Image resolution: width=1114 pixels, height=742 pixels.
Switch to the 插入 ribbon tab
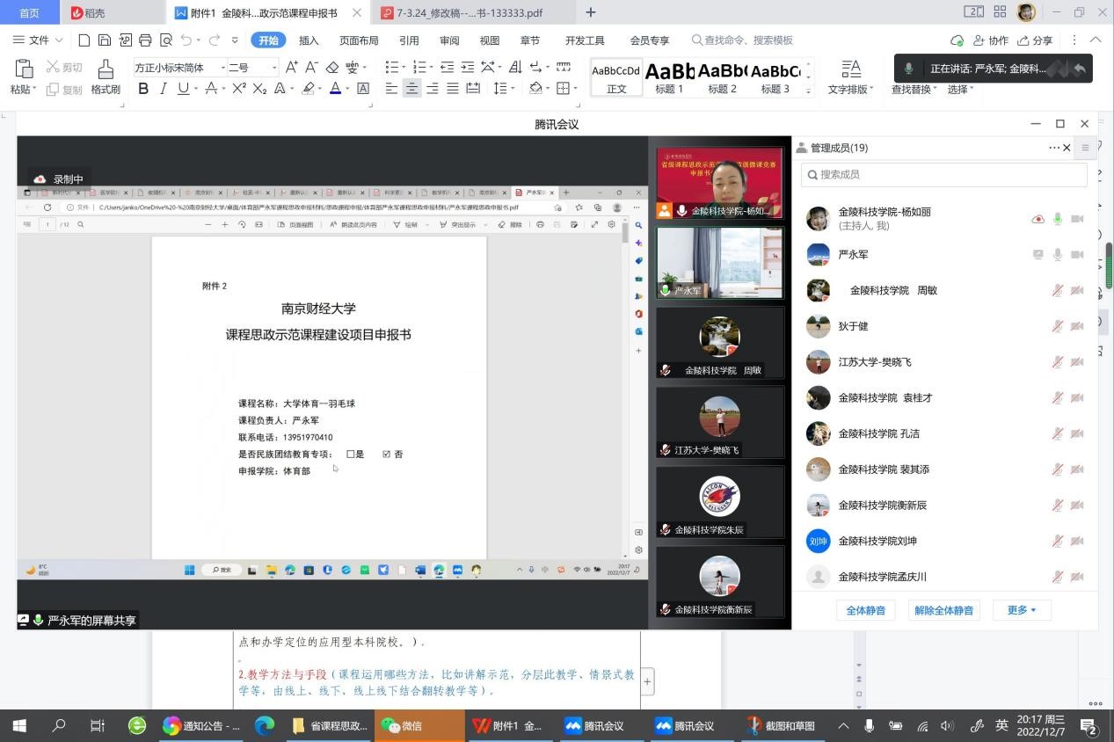(x=309, y=40)
